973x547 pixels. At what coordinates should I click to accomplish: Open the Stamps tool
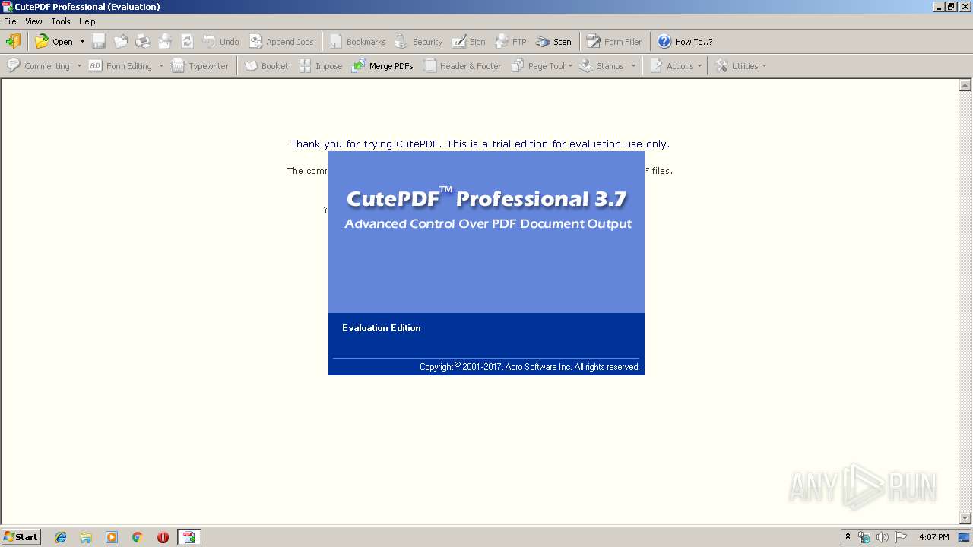pos(601,66)
